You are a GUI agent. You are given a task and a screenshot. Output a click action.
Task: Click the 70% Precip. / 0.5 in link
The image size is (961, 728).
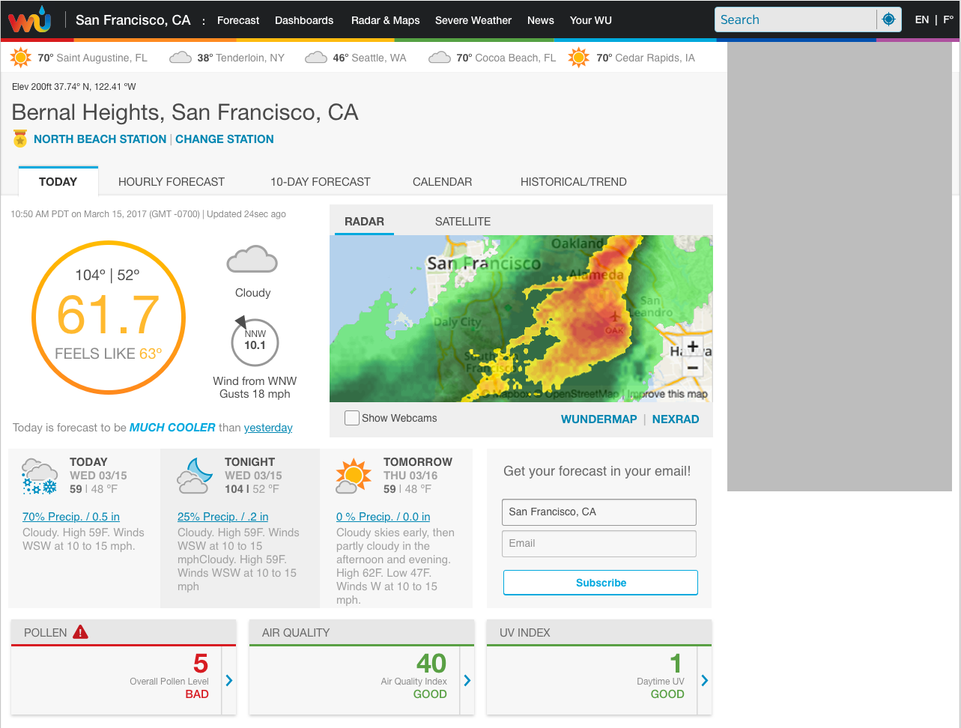point(71,516)
